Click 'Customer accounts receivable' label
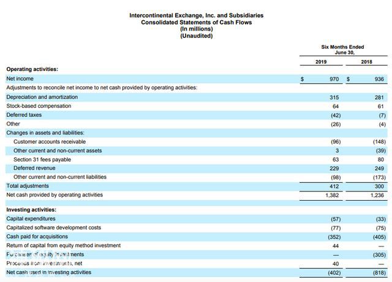Viewport: 392px width, 282px height. coord(50,142)
